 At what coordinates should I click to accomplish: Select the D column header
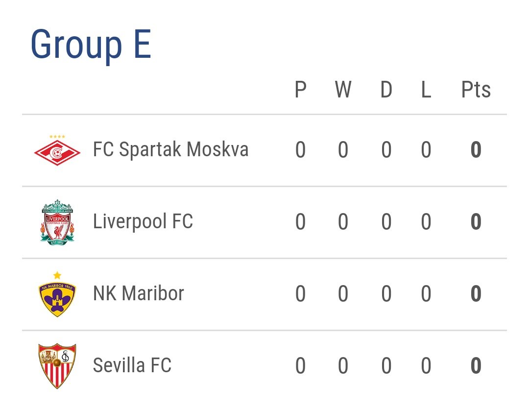(386, 90)
